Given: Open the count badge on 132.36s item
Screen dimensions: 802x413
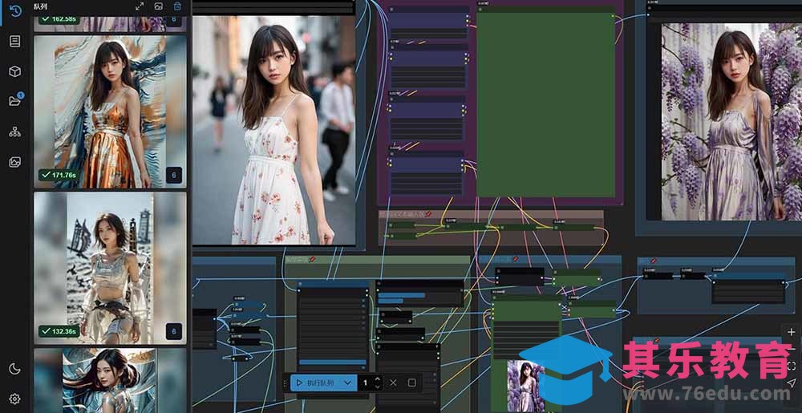Looking at the screenshot, I should [173, 331].
